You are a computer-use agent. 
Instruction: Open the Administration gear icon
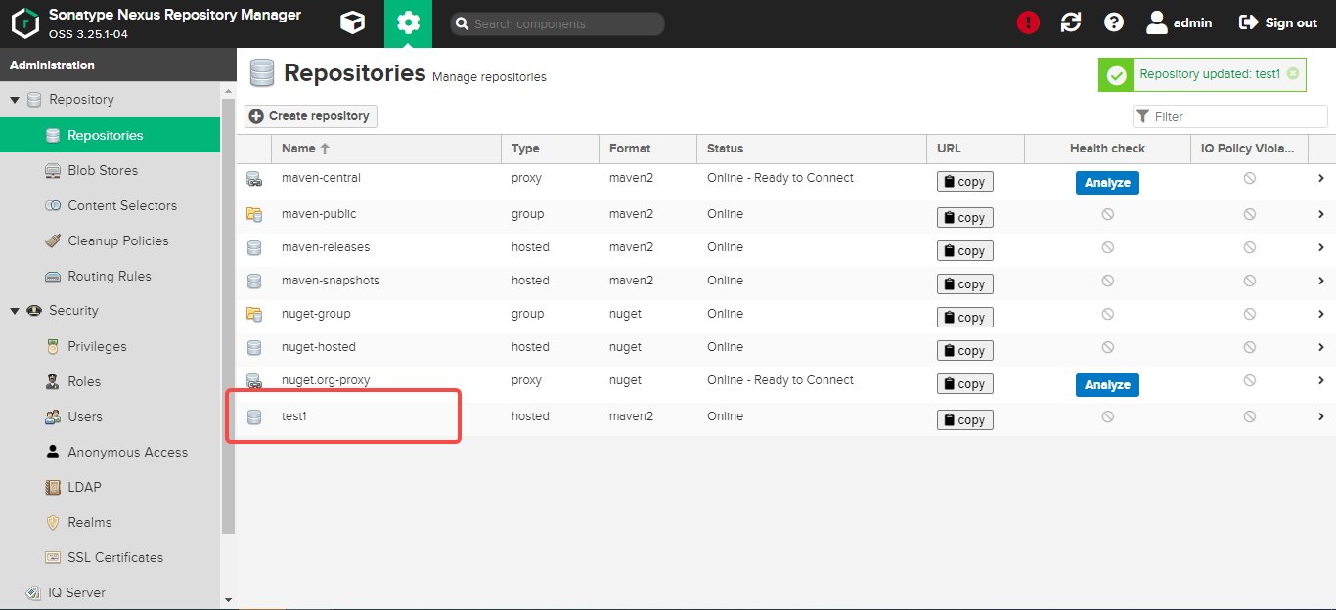pos(408,23)
